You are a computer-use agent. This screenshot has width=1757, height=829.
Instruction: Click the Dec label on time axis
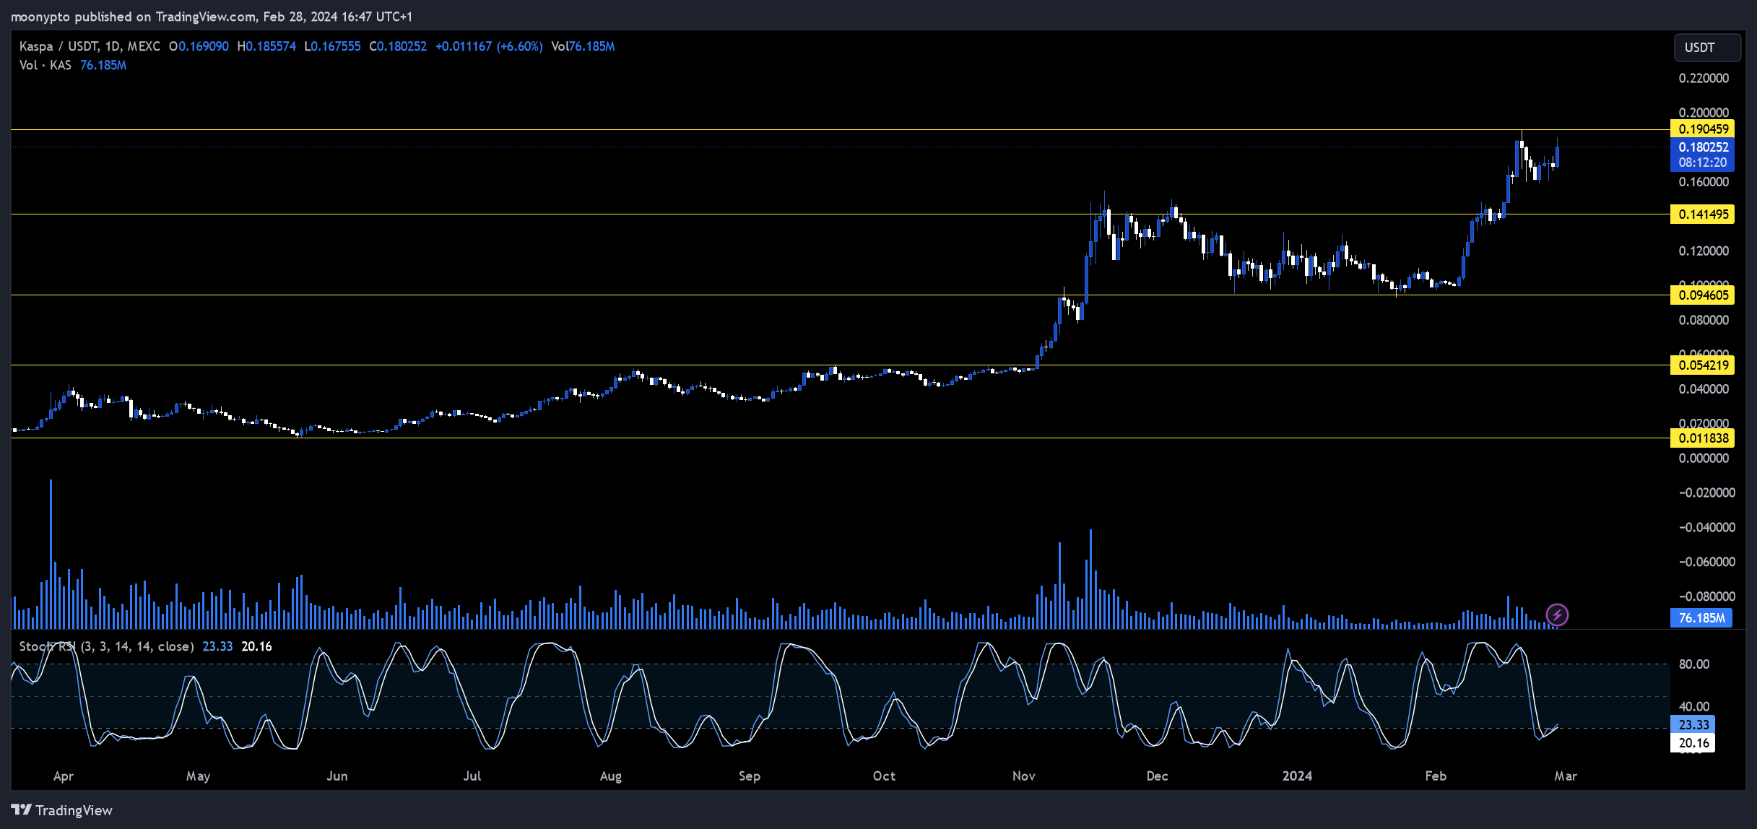(x=1157, y=776)
